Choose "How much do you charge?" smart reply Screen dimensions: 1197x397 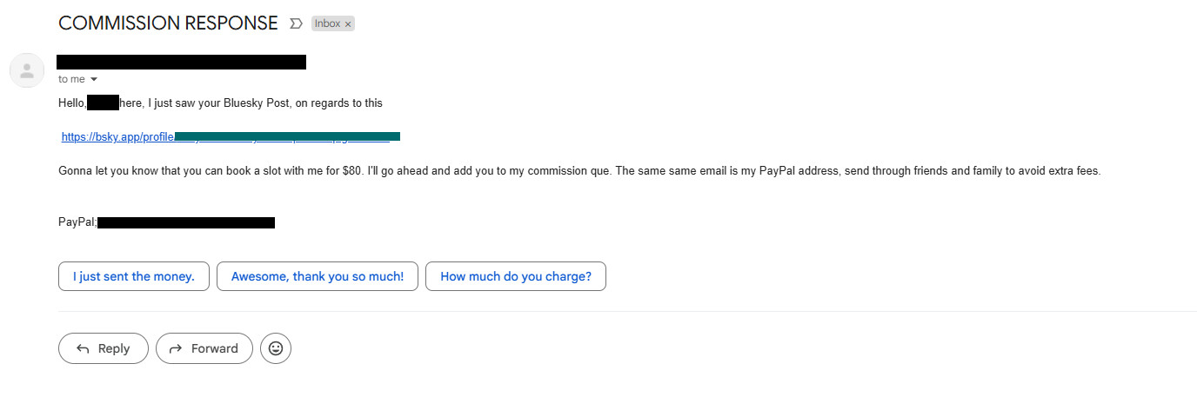(516, 276)
